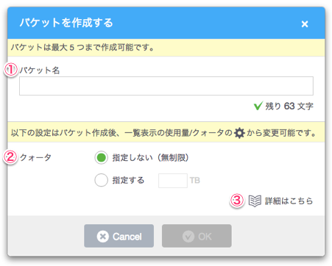Click the green checkmark validation icon
This screenshot has height=266, width=332.
[258, 106]
